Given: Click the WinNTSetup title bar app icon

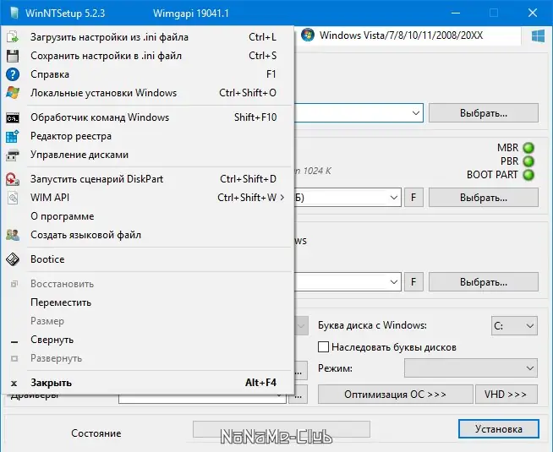Looking at the screenshot, I should click(14, 13).
